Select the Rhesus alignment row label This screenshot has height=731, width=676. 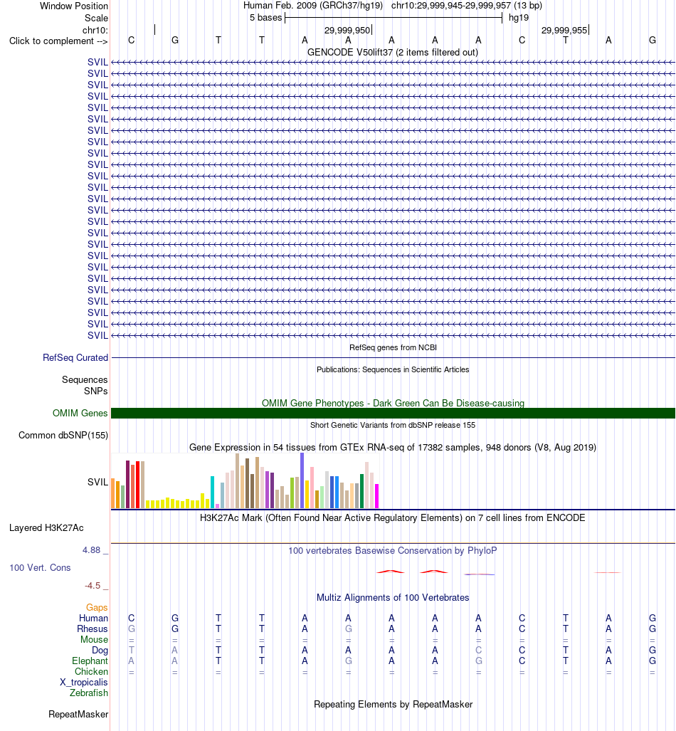93,629
